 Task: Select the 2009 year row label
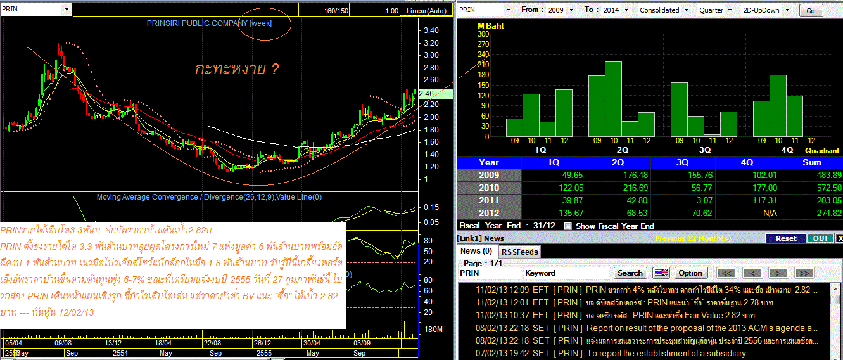[x=489, y=175]
